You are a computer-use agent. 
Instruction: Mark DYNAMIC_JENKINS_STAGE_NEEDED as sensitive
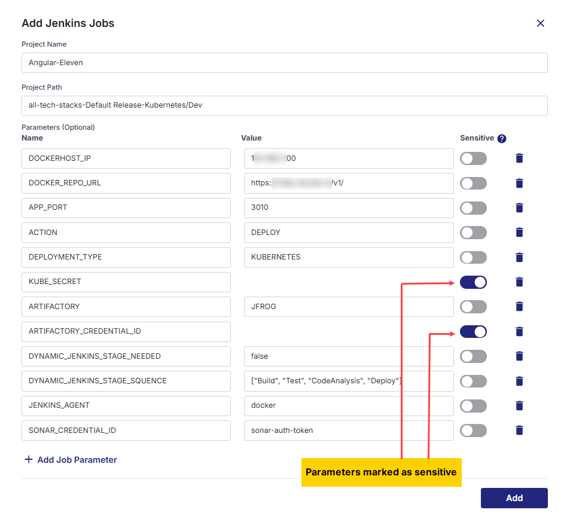point(473,356)
